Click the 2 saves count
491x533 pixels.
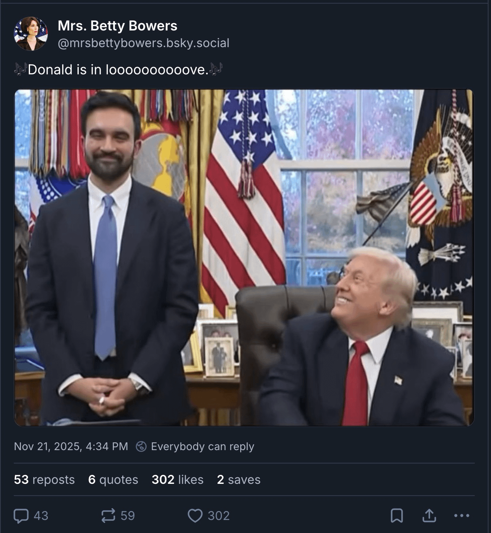click(x=239, y=479)
